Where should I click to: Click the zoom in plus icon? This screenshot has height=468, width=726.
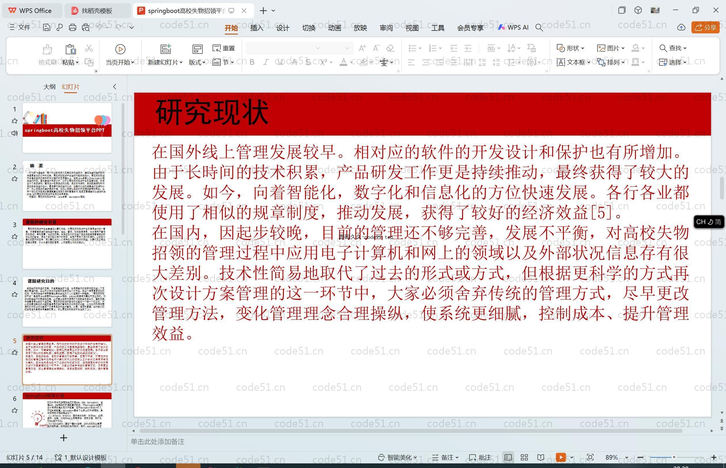point(714,457)
